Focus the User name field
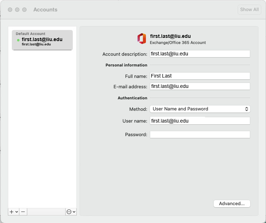The image size is (266, 223). click(200, 121)
